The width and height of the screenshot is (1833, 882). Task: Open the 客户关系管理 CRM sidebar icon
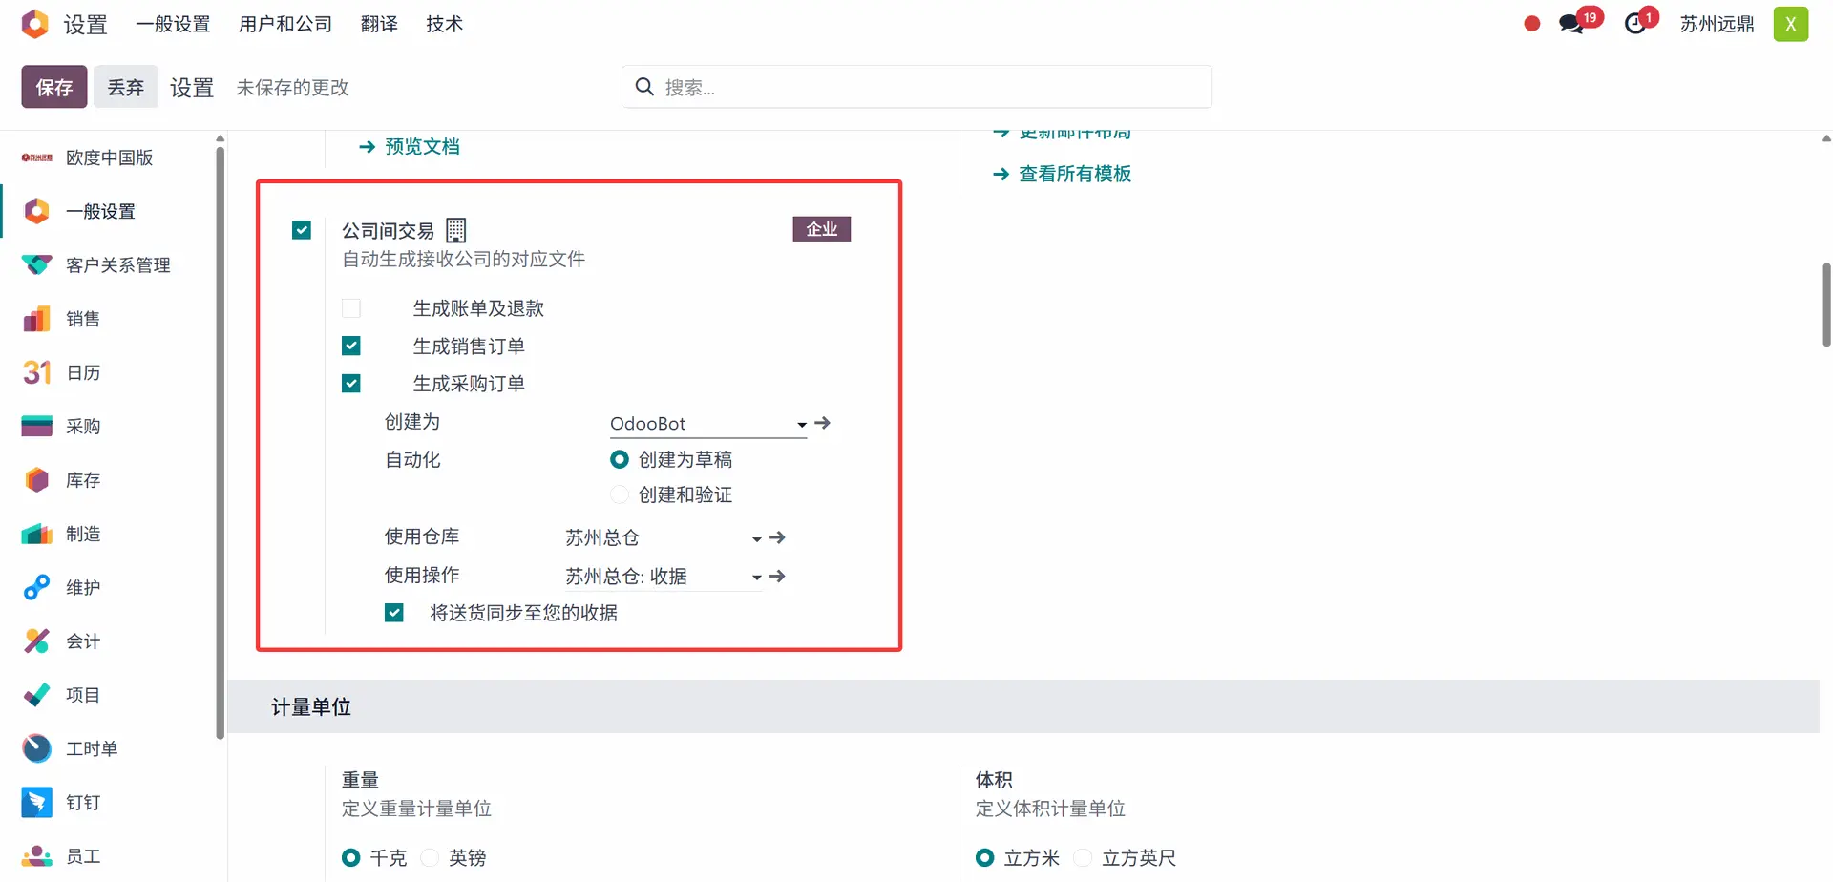(36, 265)
